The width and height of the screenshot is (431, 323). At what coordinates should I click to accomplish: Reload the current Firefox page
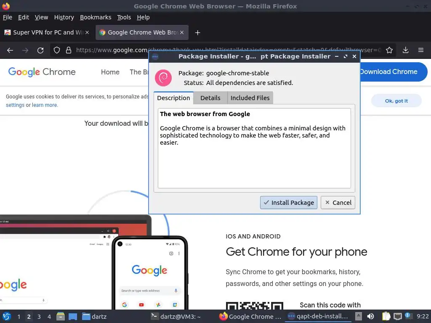coord(40,50)
